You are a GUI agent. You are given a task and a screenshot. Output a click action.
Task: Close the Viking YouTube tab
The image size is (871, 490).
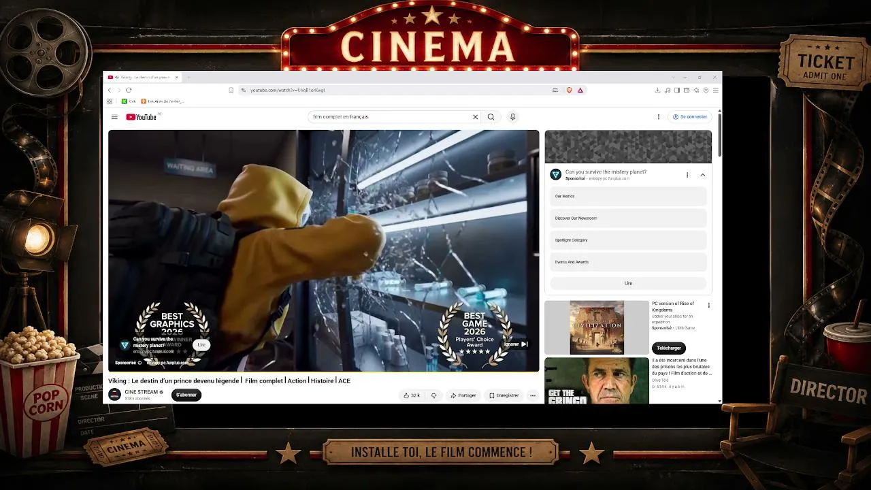(x=176, y=77)
